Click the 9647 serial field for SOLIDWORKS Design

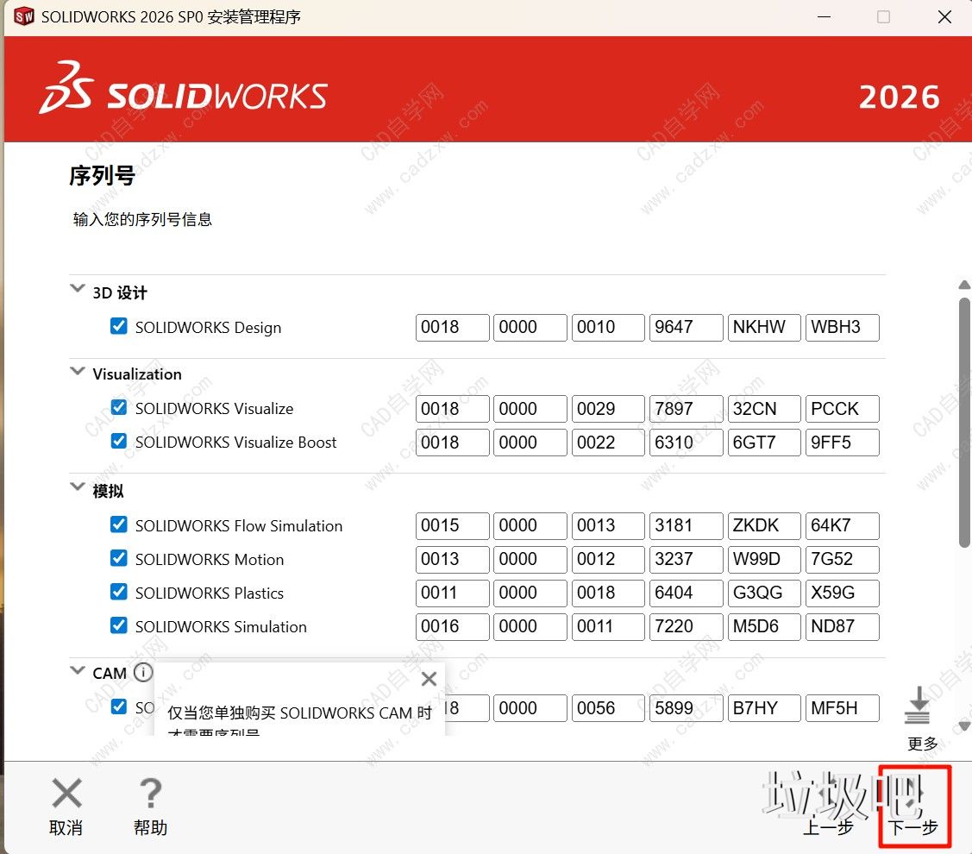pos(686,327)
